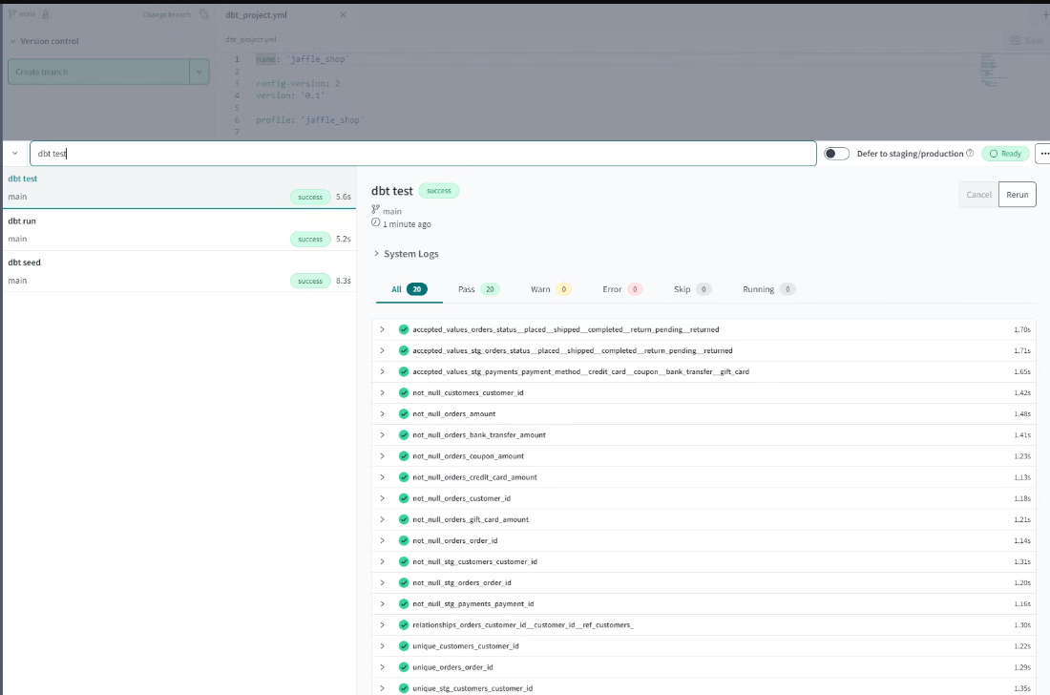Expand not_null_orders_amount row
Screen dimensions: 1050x695
click(x=383, y=413)
